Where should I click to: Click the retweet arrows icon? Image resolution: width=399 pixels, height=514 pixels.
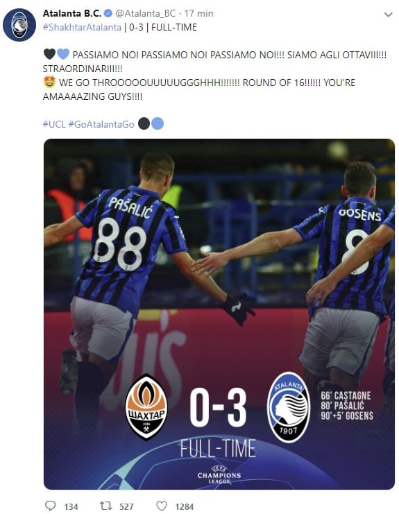(x=106, y=506)
